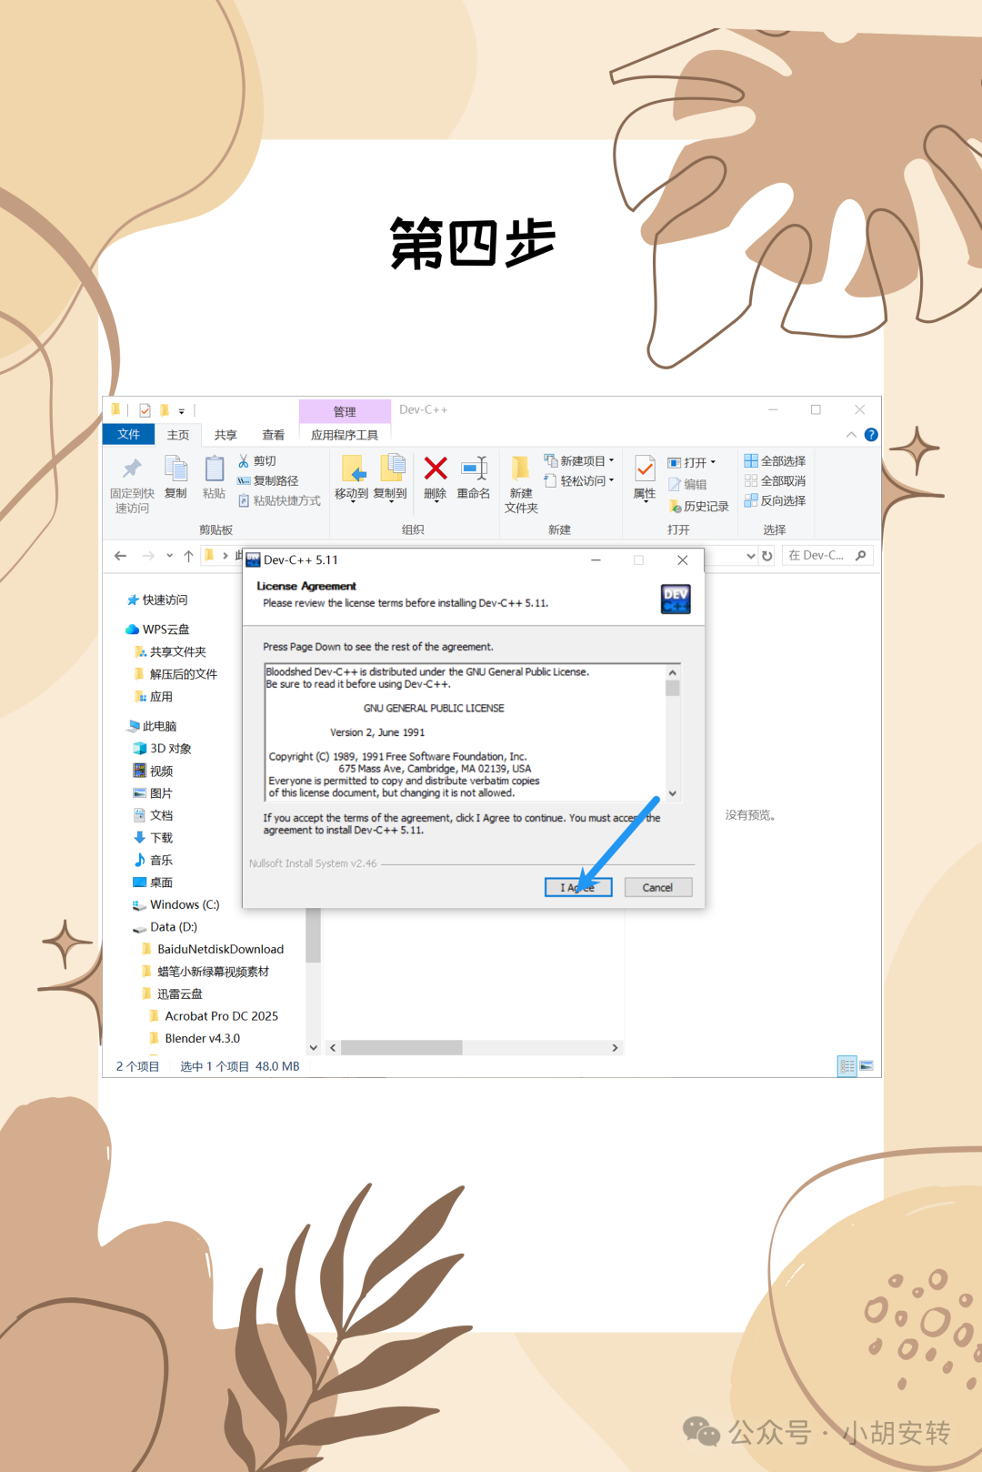Click the Explorer Forward arrow
982x1472 pixels.
[x=148, y=555]
